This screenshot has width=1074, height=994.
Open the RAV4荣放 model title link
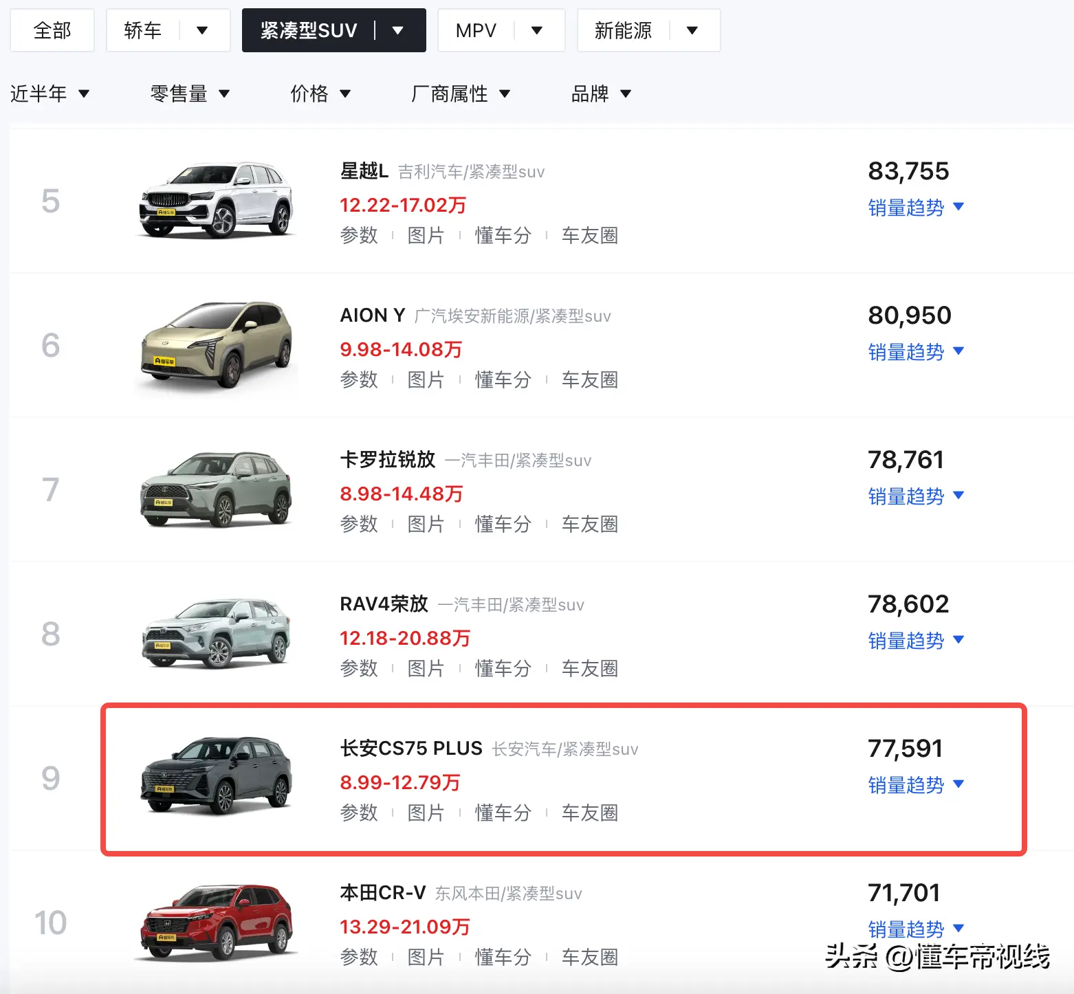click(384, 604)
